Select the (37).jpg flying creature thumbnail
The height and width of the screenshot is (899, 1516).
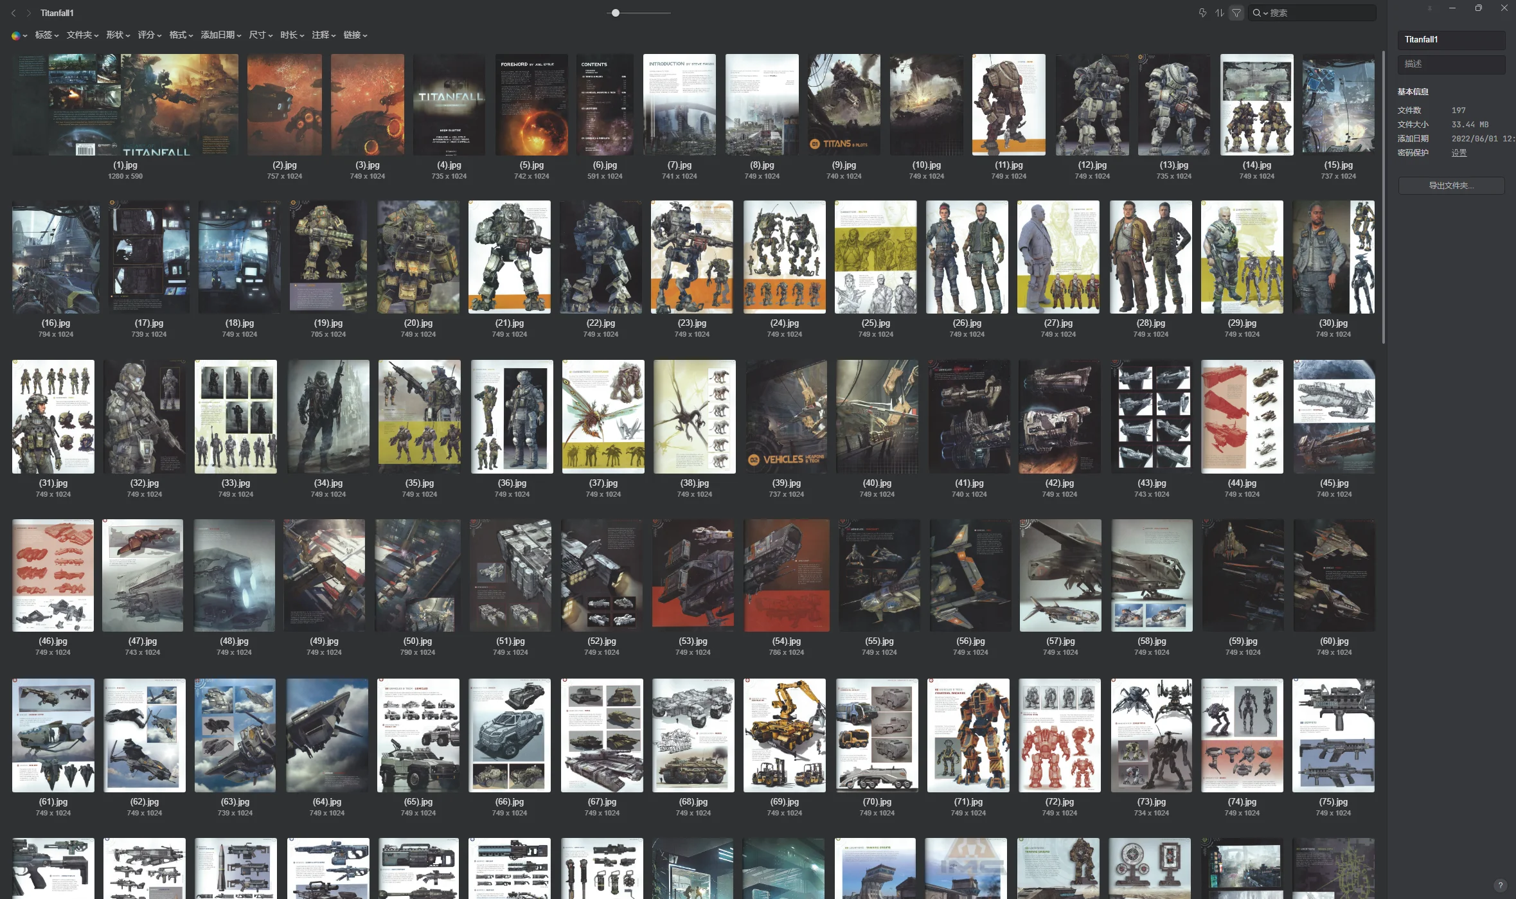[603, 416]
